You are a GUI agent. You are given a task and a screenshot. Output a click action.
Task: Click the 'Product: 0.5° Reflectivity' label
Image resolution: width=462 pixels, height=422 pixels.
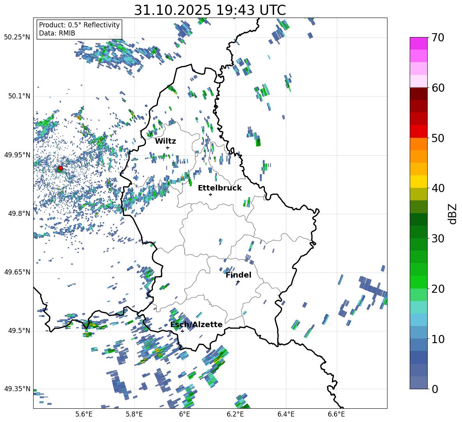pos(79,25)
